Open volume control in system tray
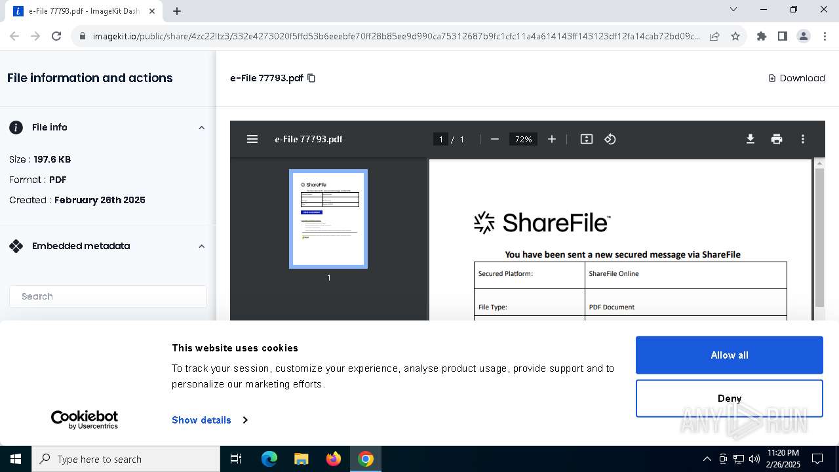 click(x=754, y=459)
